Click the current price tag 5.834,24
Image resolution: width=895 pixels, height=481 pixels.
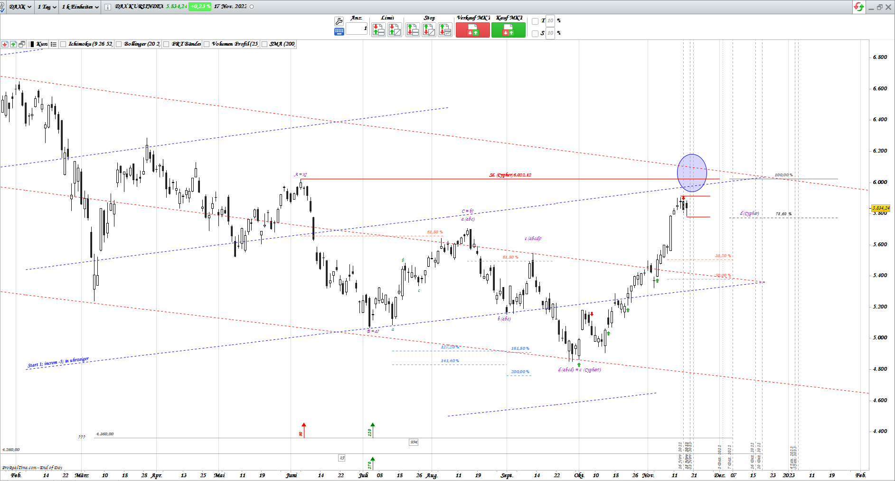[x=881, y=208]
